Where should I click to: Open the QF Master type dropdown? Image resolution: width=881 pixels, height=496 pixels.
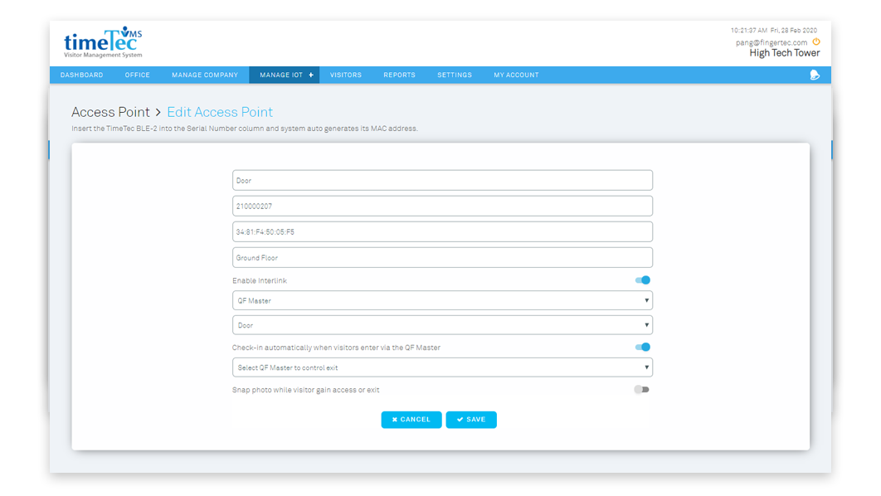point(442,301)
